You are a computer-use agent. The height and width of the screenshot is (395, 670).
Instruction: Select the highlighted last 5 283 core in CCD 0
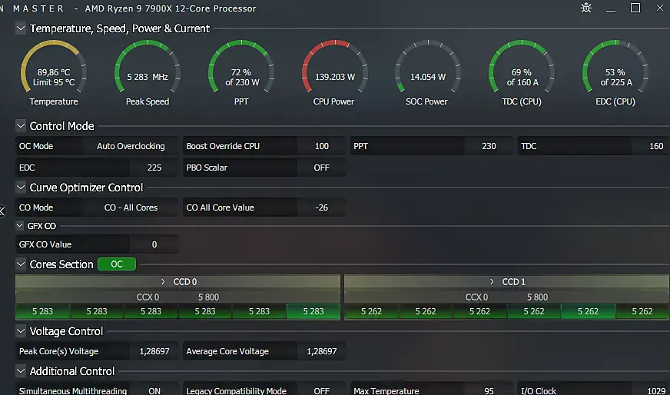click(313, 312)
